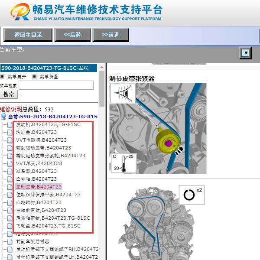Click document icon beside 前副车架后衬套
The image size is (260, 260).
pos(10,242)
